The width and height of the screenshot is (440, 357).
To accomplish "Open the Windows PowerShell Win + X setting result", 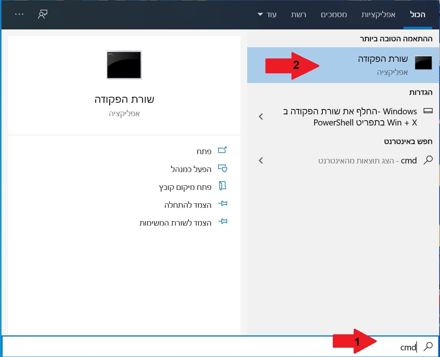I will (350, 117).
